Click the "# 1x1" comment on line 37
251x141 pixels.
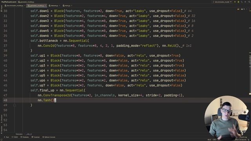coord(187,46)
